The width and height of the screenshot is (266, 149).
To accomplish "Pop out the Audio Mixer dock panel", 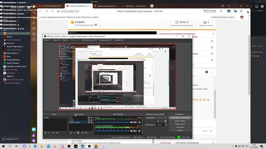I will pyautogui.click(x=143, y=114).
